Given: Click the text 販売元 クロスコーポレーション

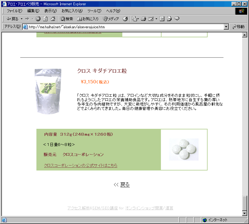Looking at the screenshot, I should click(x=74, y=154).
